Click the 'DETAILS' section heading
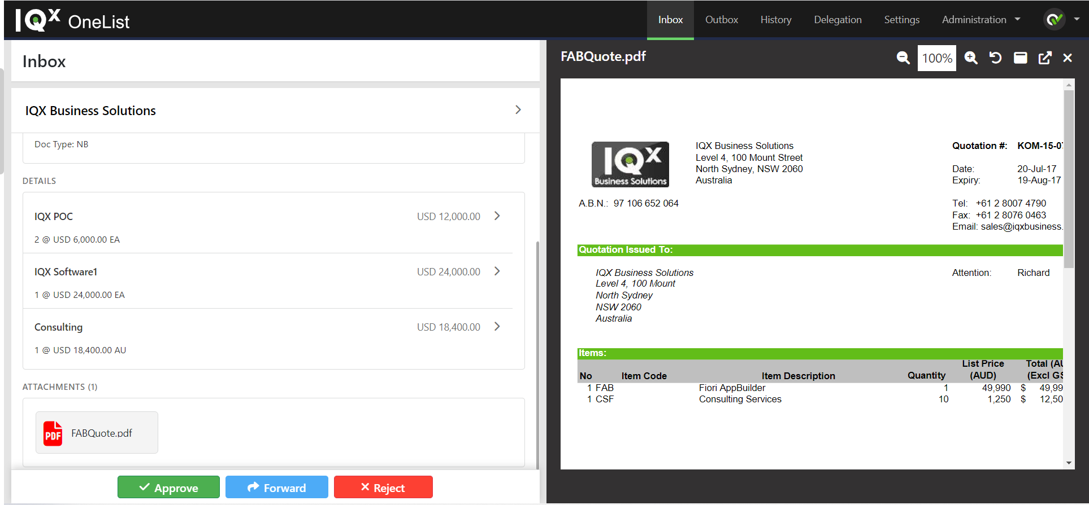The image size is (1089, 505). point(39,181)
